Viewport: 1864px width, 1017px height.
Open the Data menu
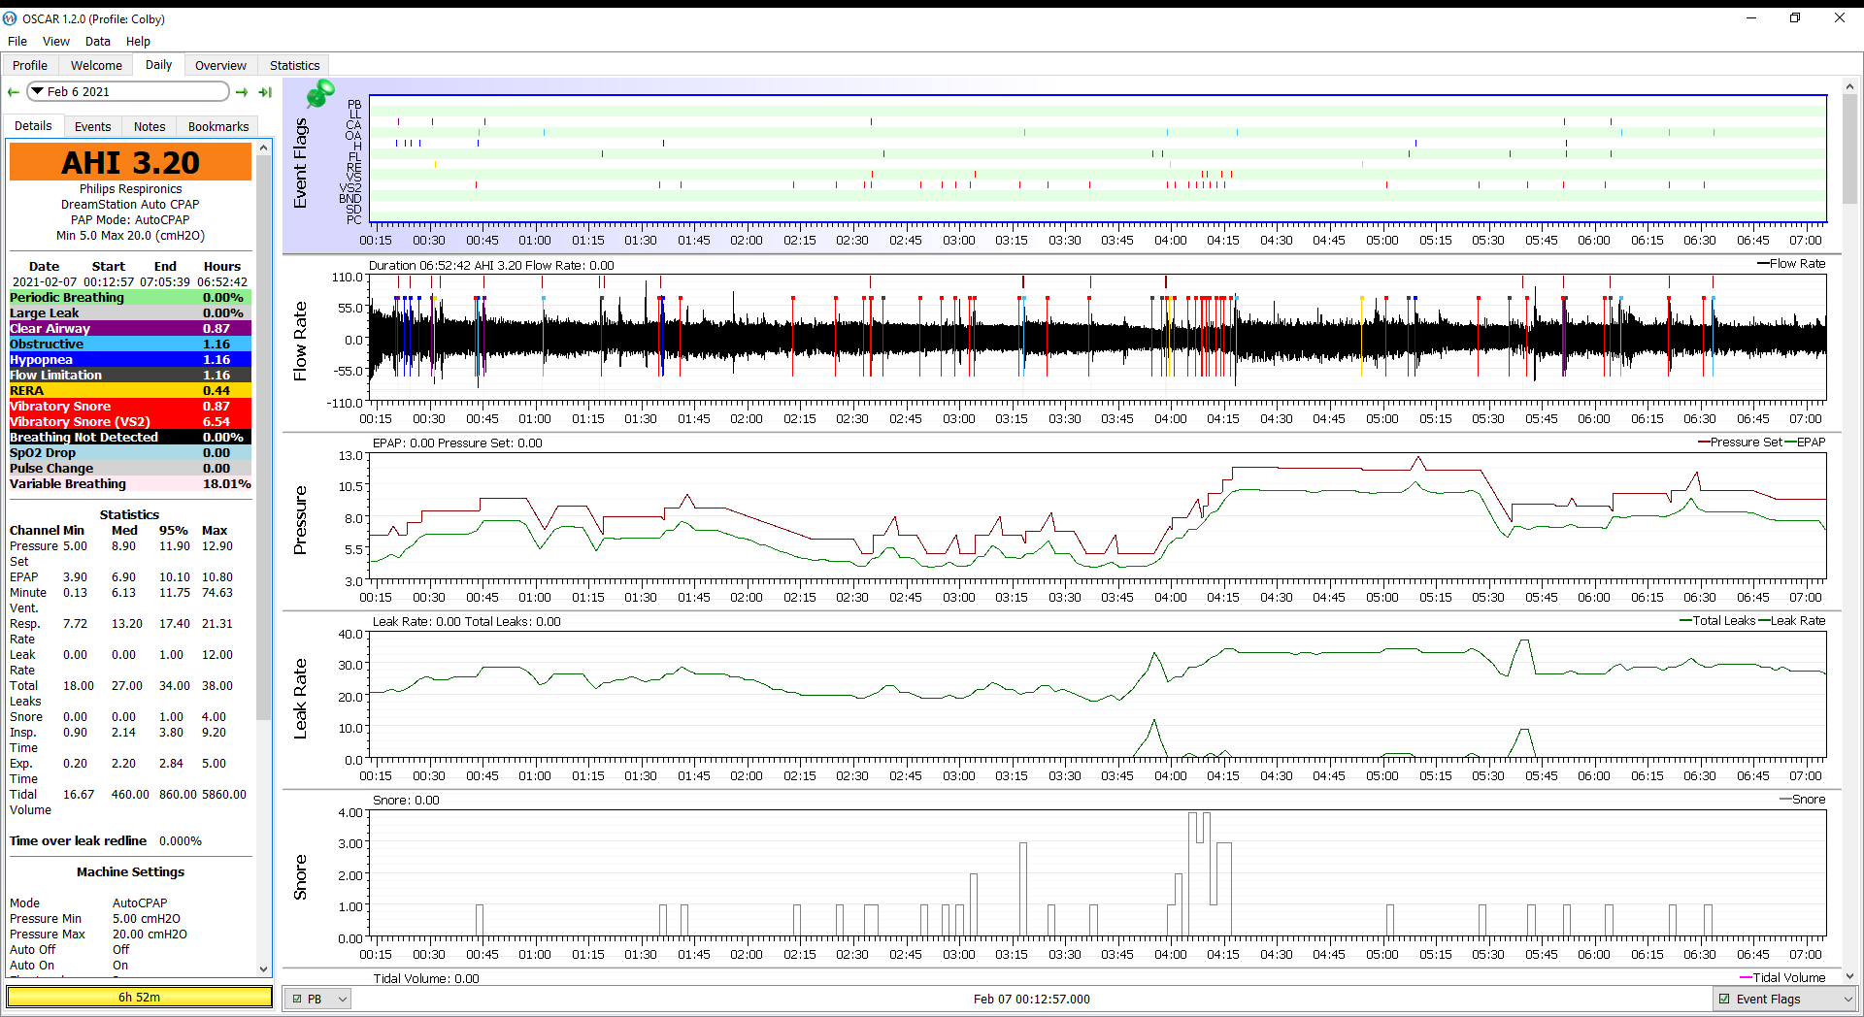coord(98,41)
